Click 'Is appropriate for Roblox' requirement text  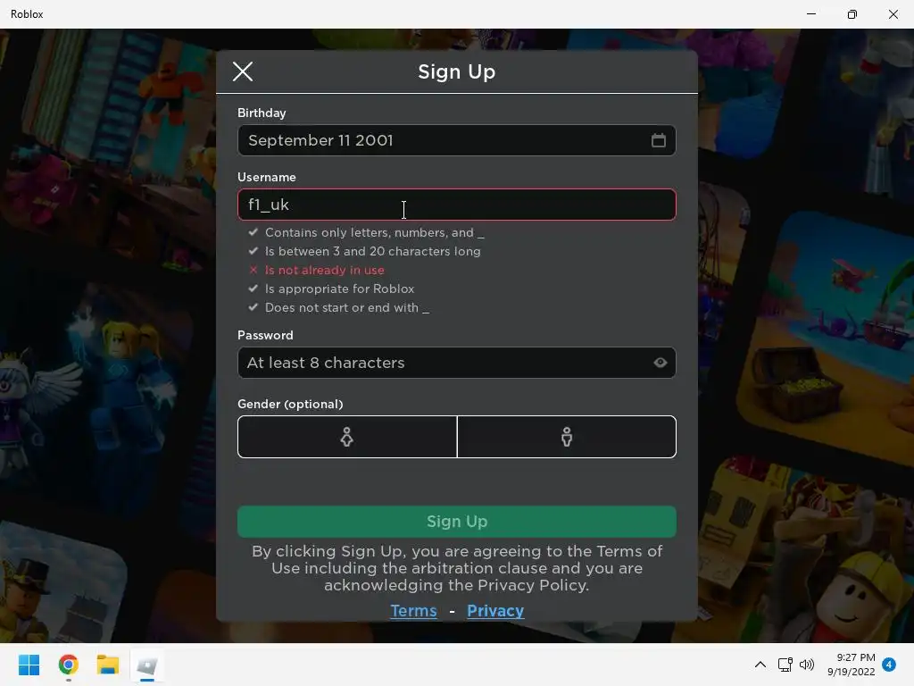pyautogui.click(x=339, y=289)
